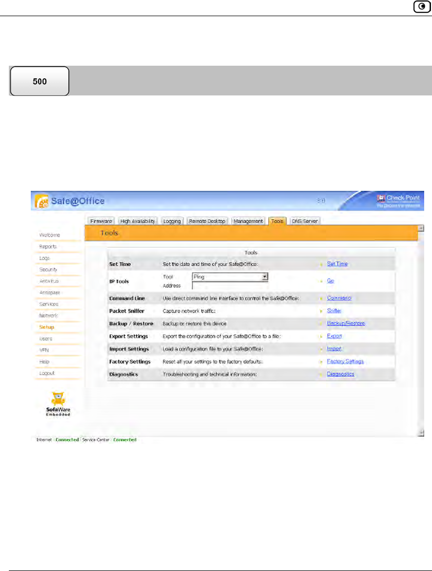
Task: Click the eye icon at page top
Action: tap(422, 6)
